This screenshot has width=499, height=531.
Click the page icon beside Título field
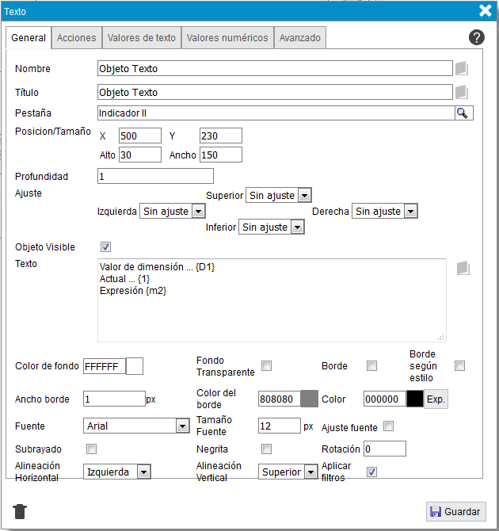tap(463, 92)
